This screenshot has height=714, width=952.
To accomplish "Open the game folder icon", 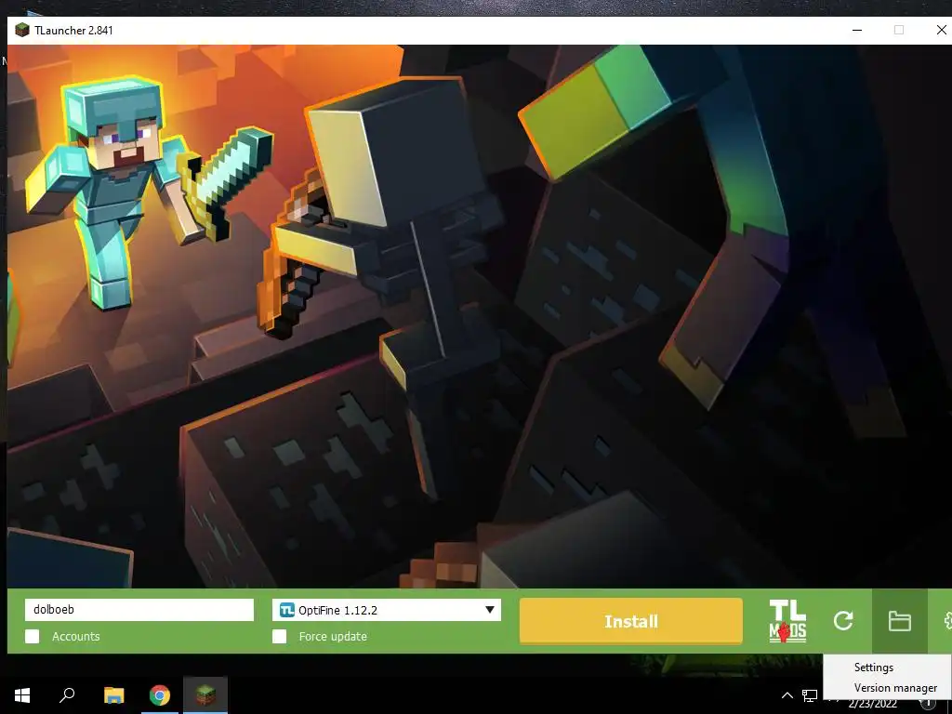I will [x=899, y=620].
